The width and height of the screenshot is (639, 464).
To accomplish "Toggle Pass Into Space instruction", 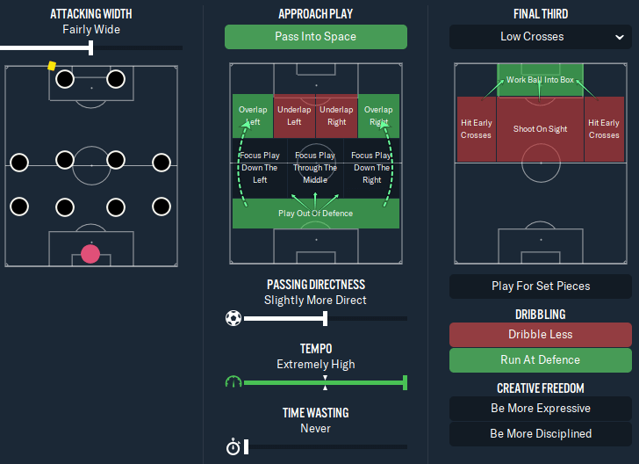I will [316, 37].
